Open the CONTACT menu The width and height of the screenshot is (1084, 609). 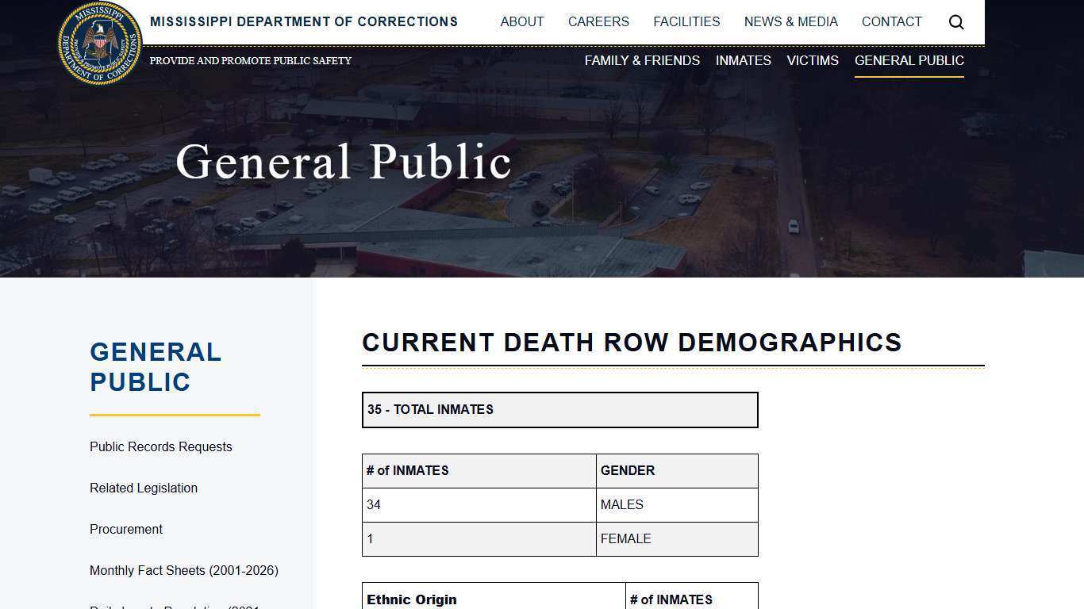[891, 21]
